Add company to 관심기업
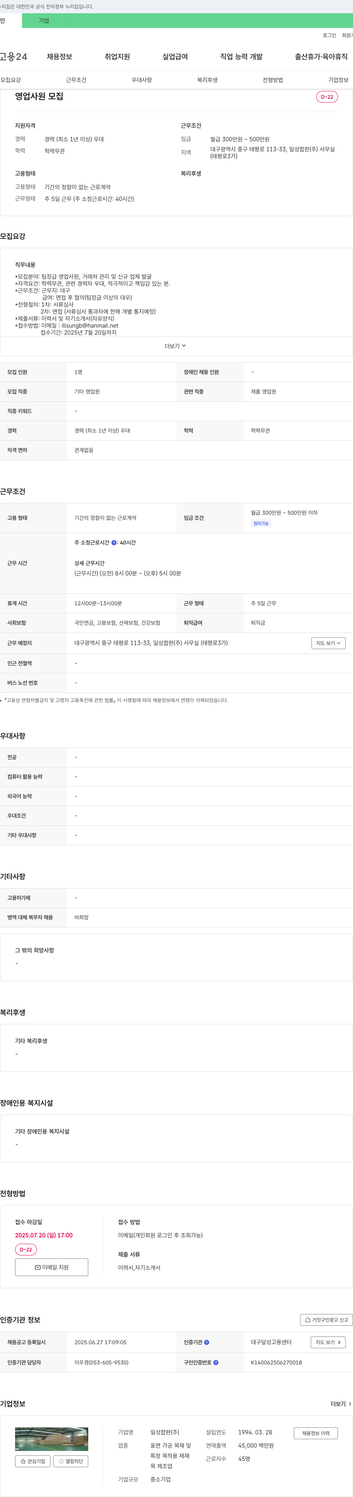 coord(33,1461)
